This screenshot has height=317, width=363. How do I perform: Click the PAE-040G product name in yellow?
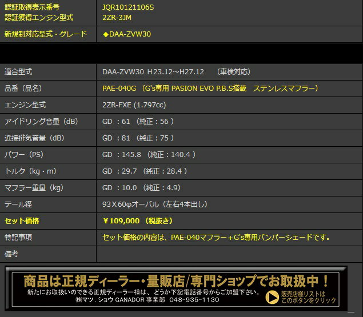(210, 89)
